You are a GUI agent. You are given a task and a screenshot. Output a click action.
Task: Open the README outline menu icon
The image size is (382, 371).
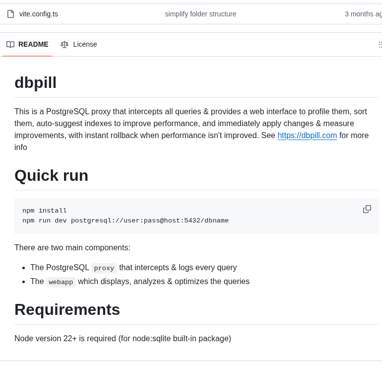point(380,45)
